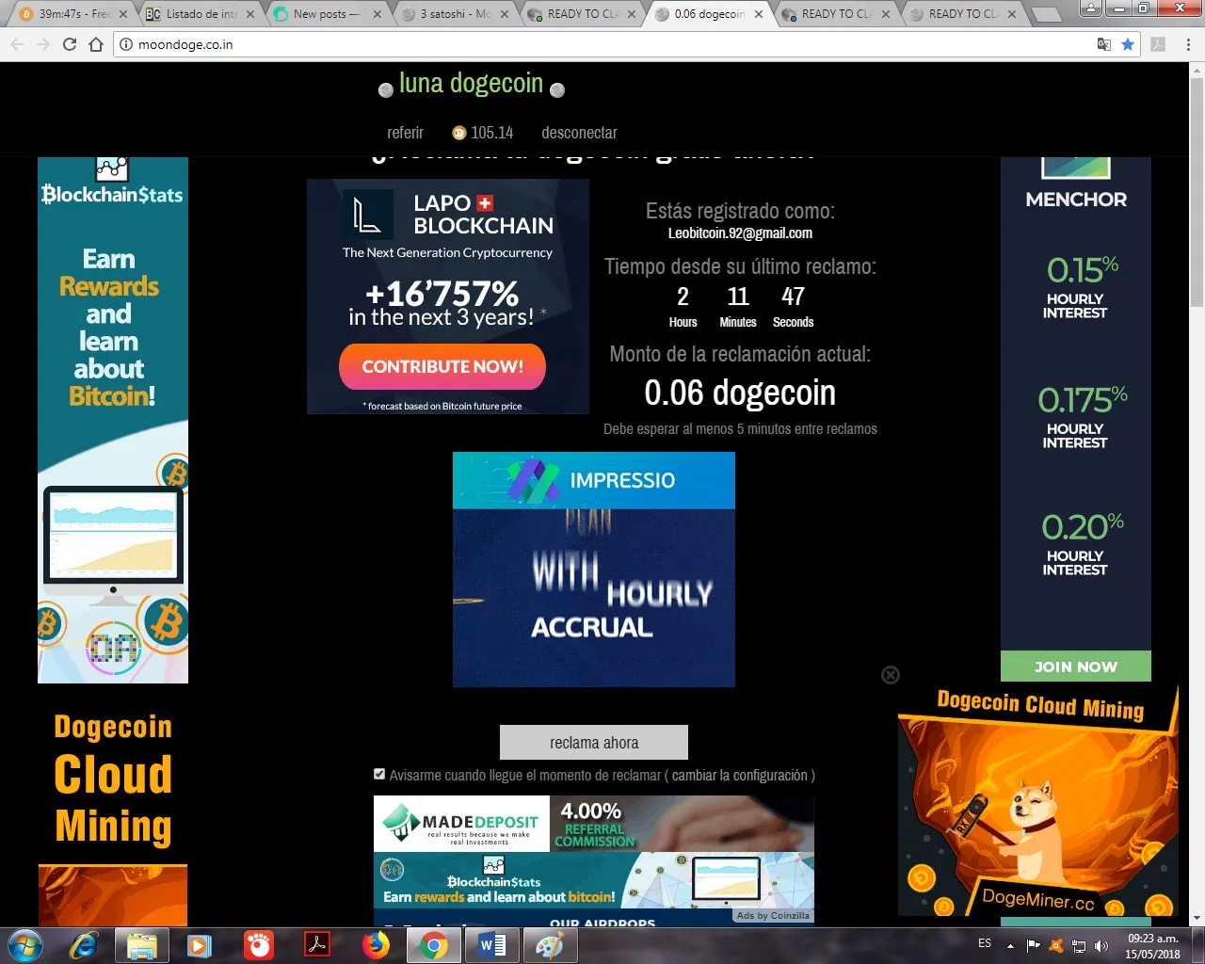Switch to the '39m:47s - Free' tab
This screenshot has height=964, width=1205.
(74, 14)
